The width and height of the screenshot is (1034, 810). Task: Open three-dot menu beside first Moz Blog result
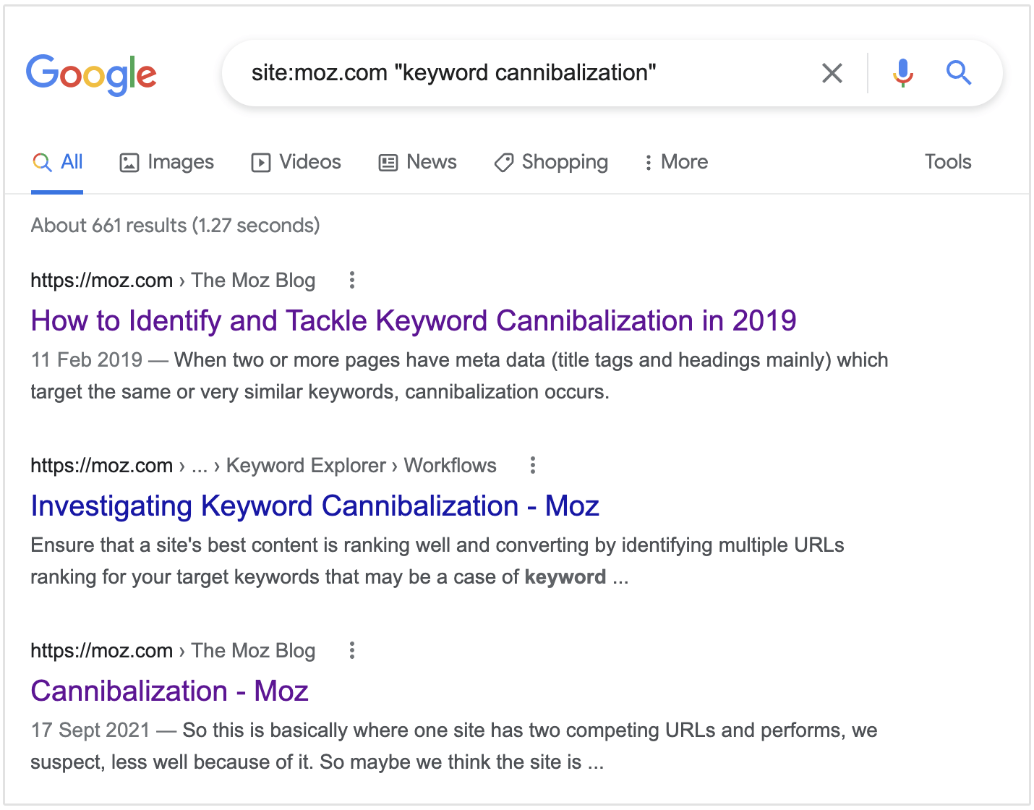coord(352,281)
